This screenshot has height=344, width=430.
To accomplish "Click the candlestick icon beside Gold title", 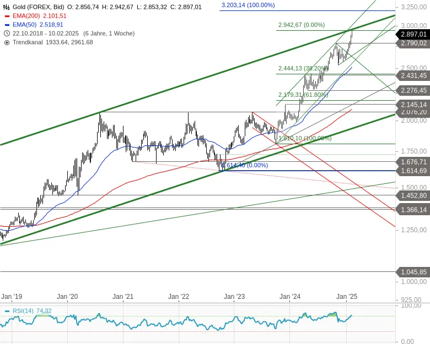I will coord(6,7).
